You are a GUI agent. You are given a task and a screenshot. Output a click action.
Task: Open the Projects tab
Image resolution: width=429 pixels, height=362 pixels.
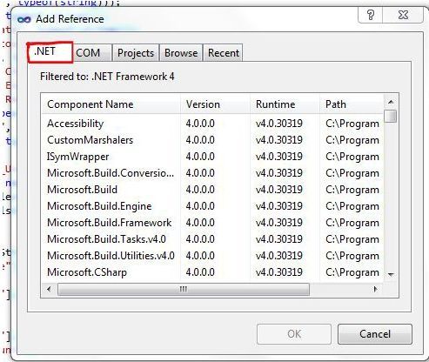coord(136,53)
